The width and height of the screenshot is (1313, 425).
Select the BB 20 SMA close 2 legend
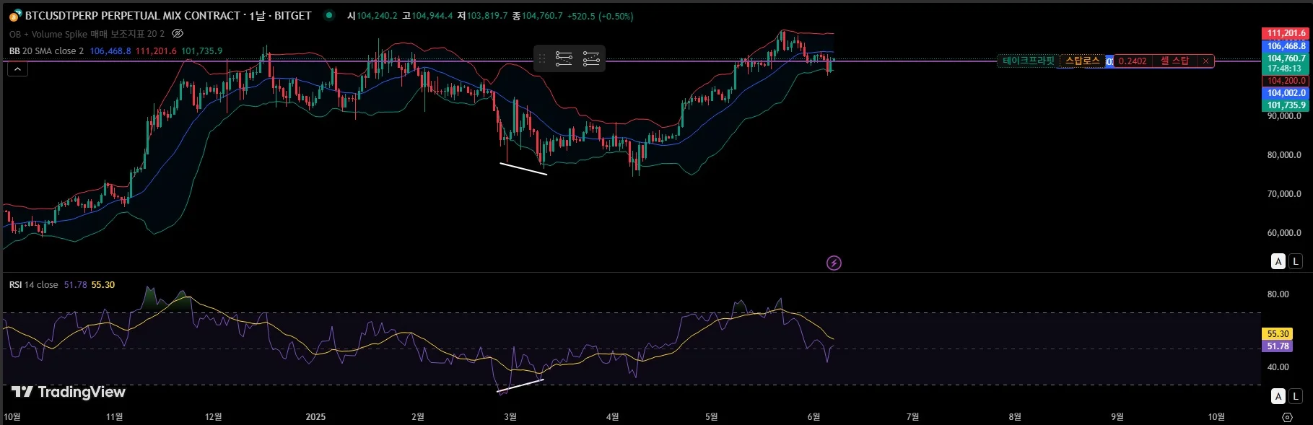point(46,51)
